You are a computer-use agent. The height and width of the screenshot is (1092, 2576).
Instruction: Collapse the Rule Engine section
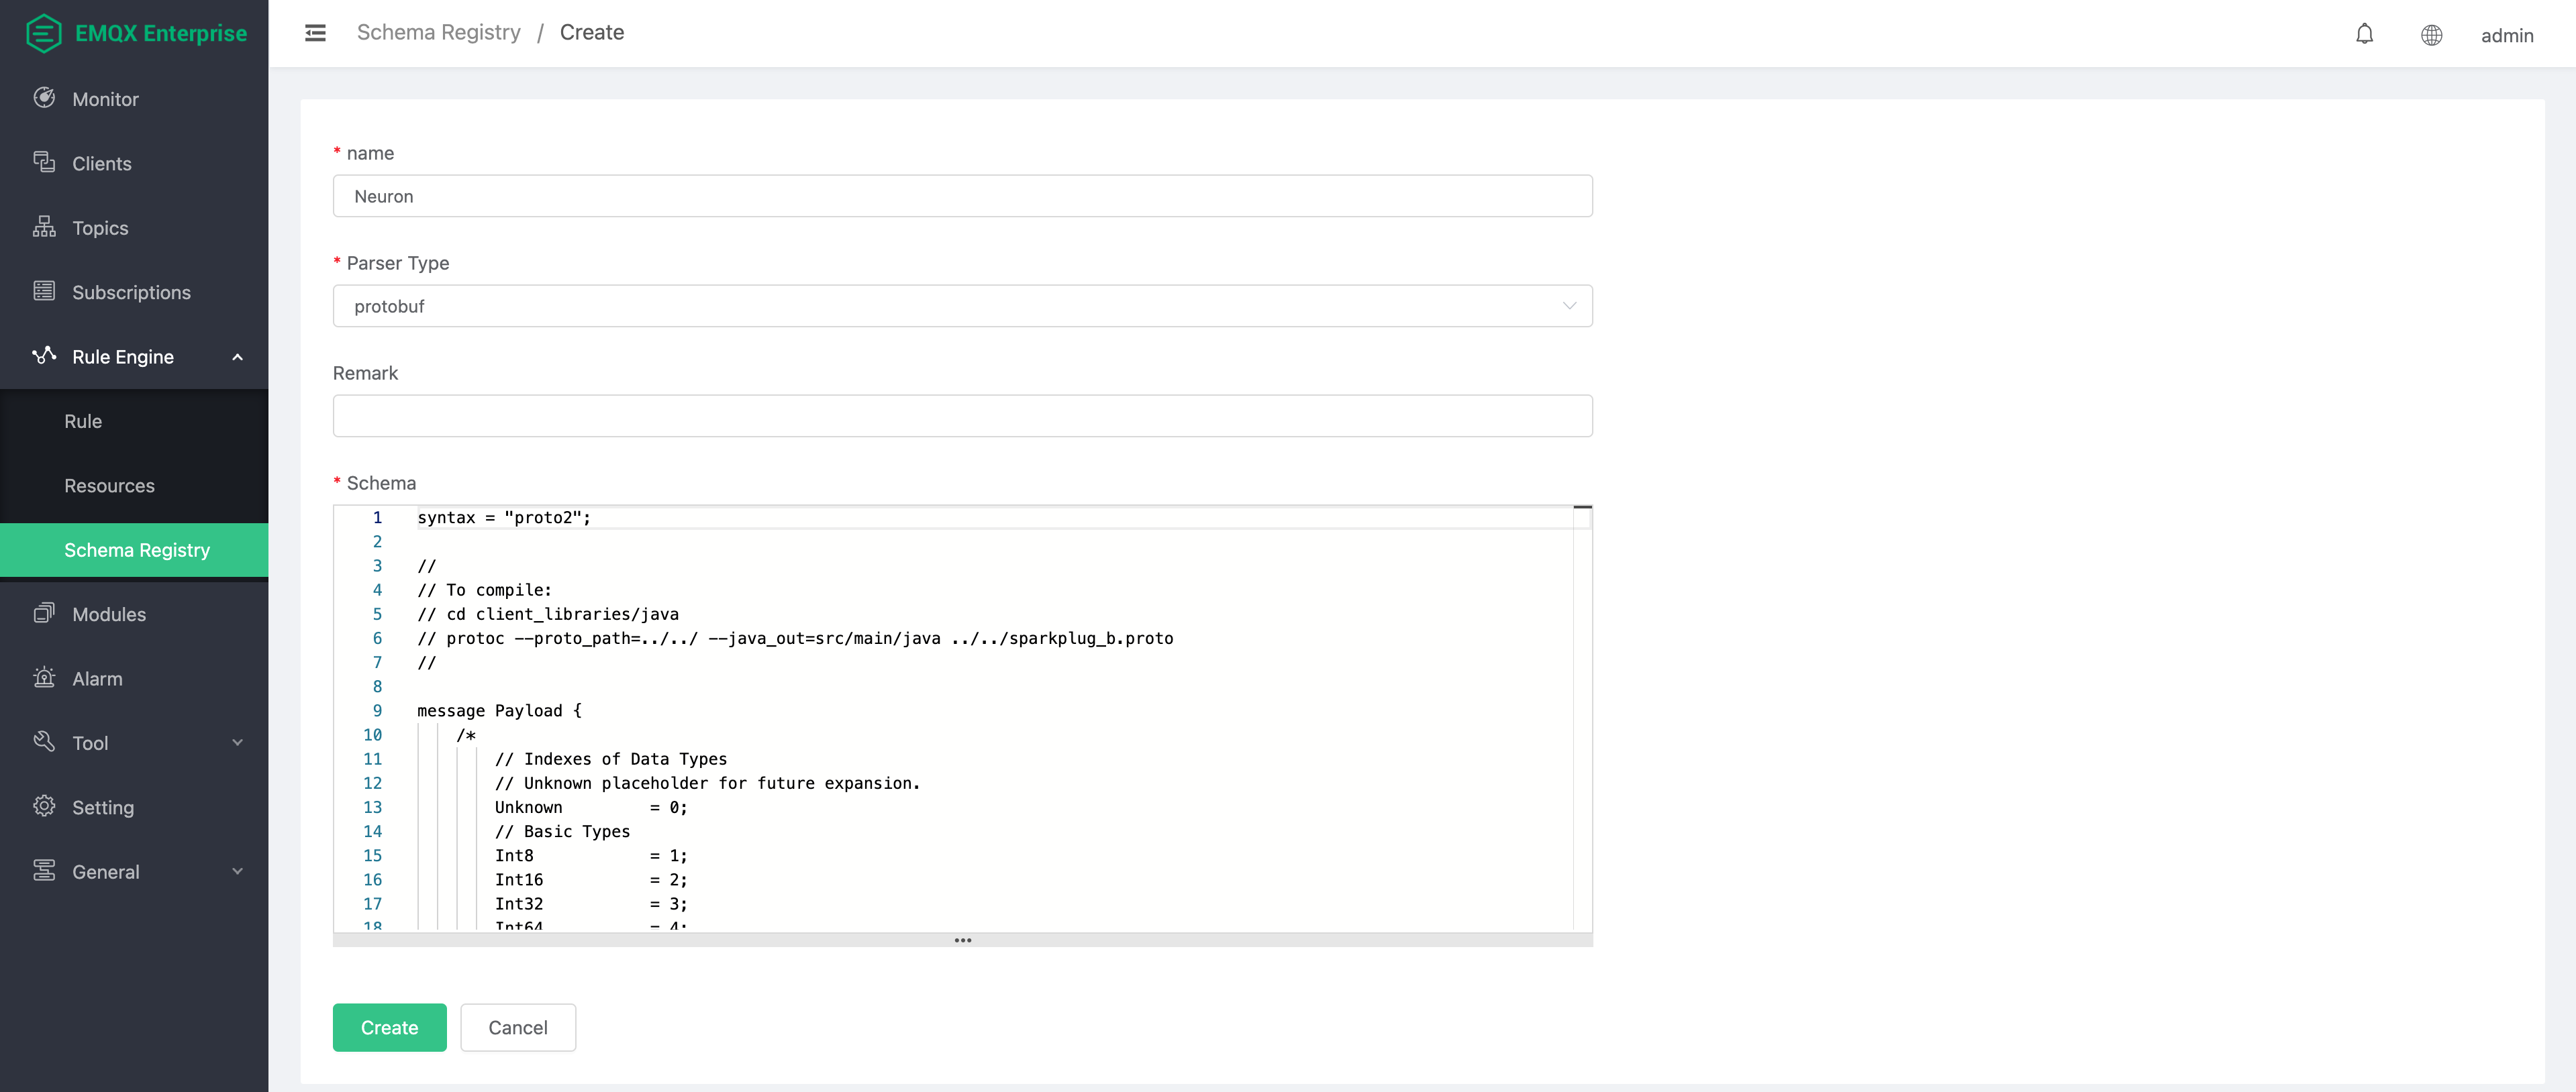point(237,357)
